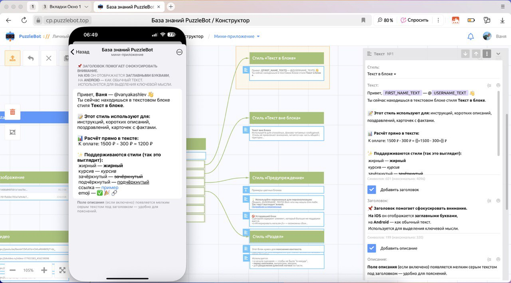Click the notifications bell icon
The image size is (511, 283).
pos(471,36)
